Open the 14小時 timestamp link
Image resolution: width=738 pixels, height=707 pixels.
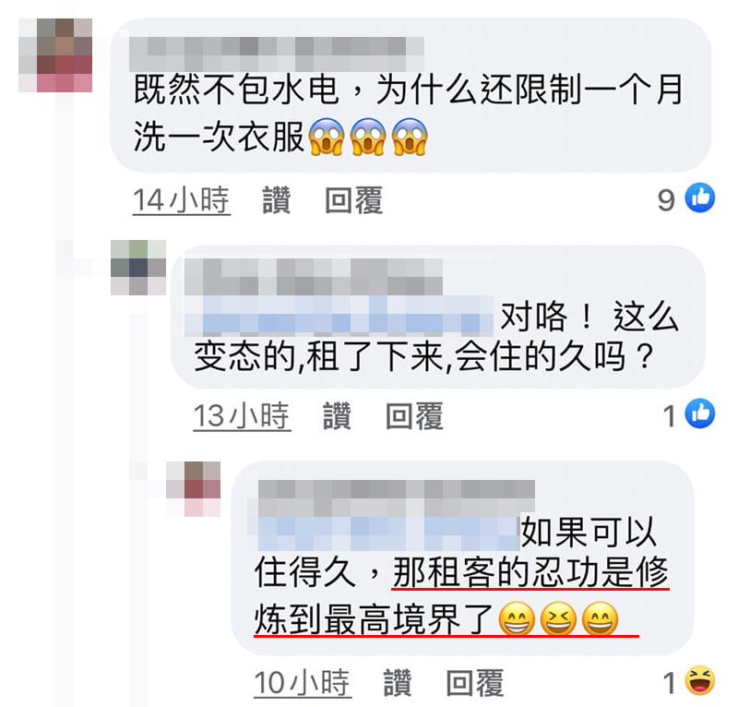(x=181, y=200)
